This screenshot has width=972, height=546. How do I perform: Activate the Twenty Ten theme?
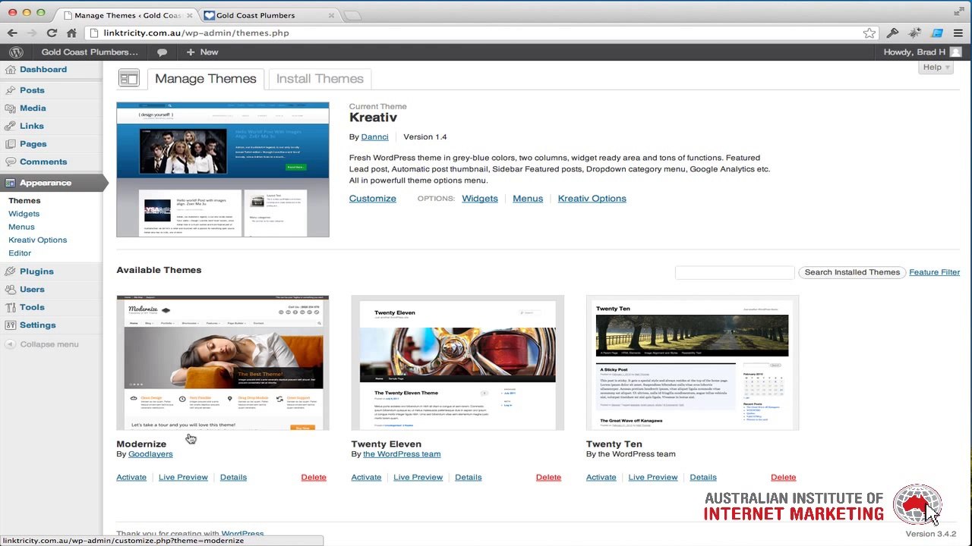[x=601, y=478]
